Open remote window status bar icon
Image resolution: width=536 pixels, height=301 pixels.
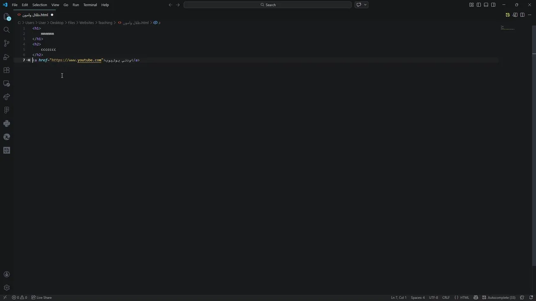pyautogui.click(x=5, y=298)
